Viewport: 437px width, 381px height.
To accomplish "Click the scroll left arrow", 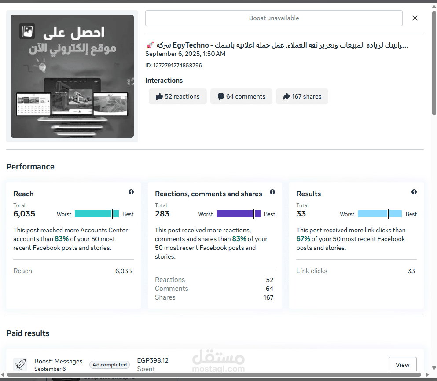I will (3, 374).
